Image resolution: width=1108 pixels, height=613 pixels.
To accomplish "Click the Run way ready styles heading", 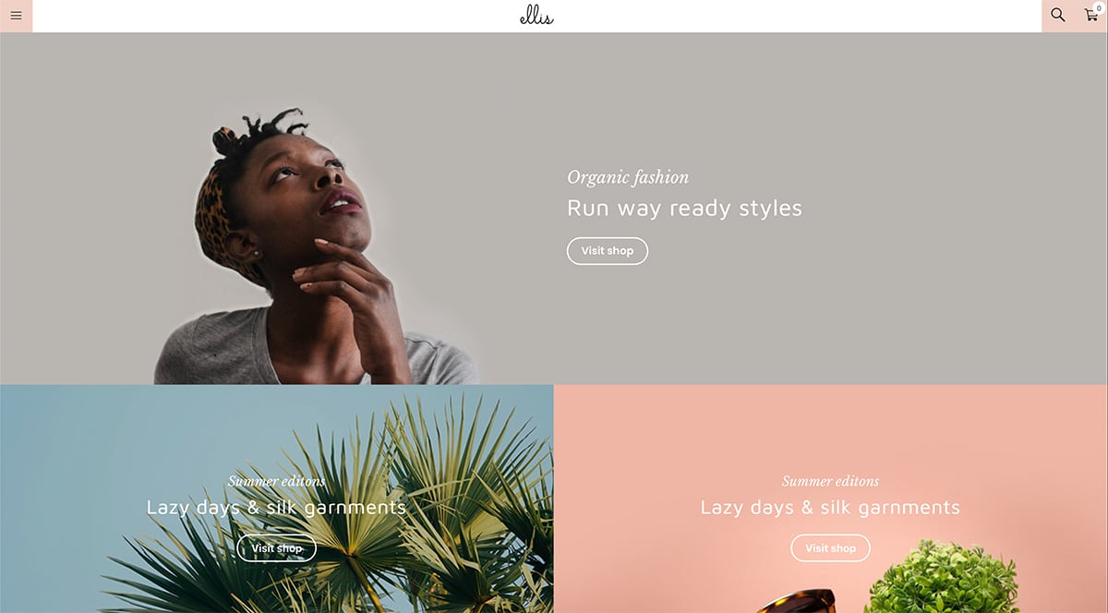I will tap(684, 208).
